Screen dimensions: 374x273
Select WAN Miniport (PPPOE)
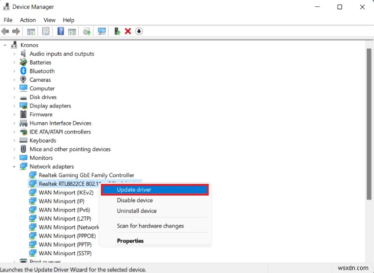tap(67, 236)
